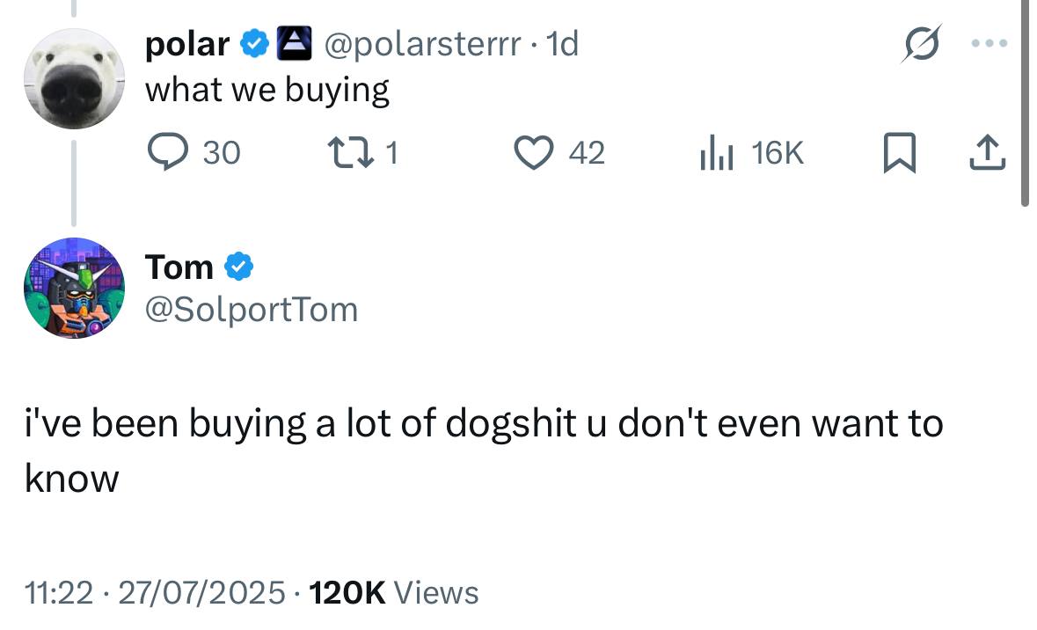Click polar's blue verified checkmark badge
Screen dimensions: 1037x630
[x=254, y=44]
